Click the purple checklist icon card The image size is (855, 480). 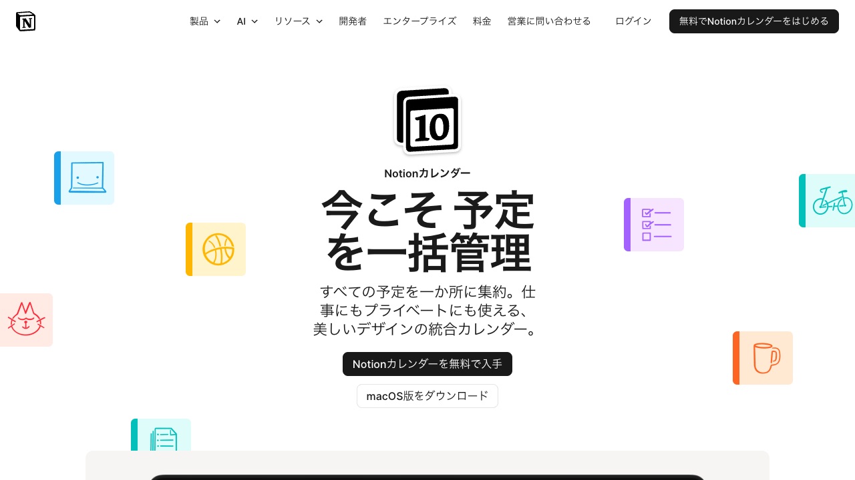point(654,225)
